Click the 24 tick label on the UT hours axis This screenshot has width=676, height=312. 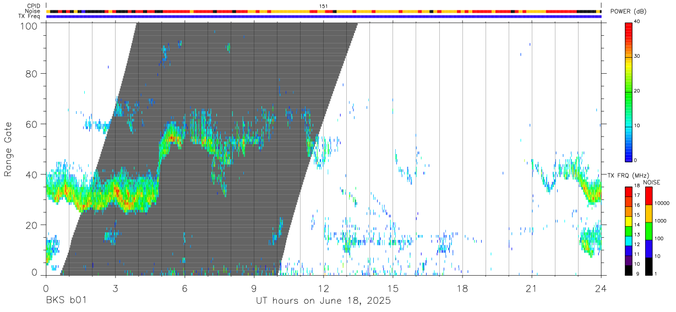click(601, 288)
